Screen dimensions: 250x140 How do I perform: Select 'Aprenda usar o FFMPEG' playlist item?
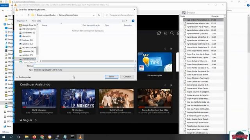[x=203, y=40]
